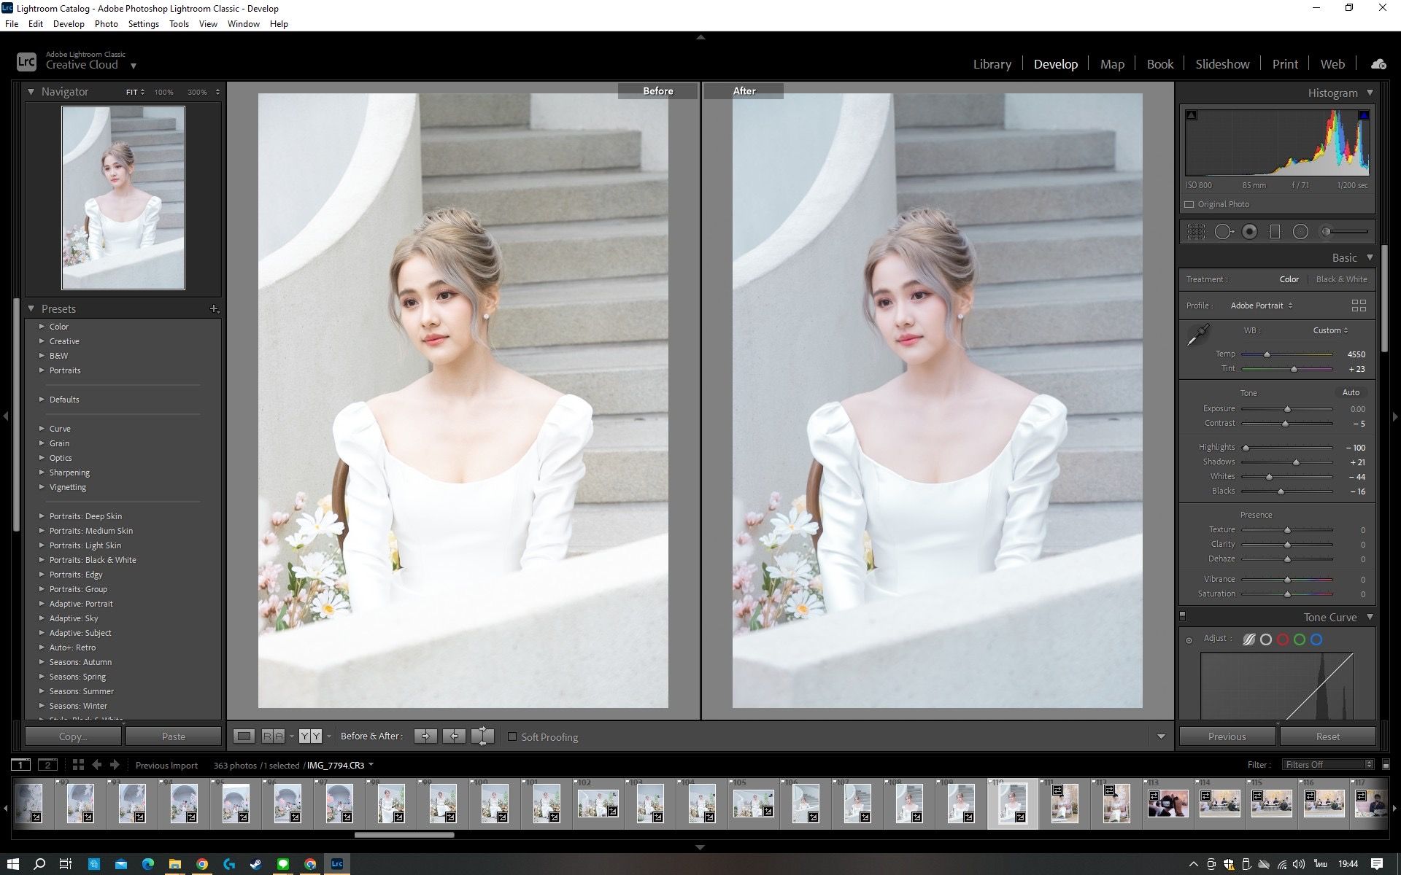The height and width of the screenshot is (875, 1401).
Task: Click the Copy... button
Action: pyautogui.click(x=72, y=736)
